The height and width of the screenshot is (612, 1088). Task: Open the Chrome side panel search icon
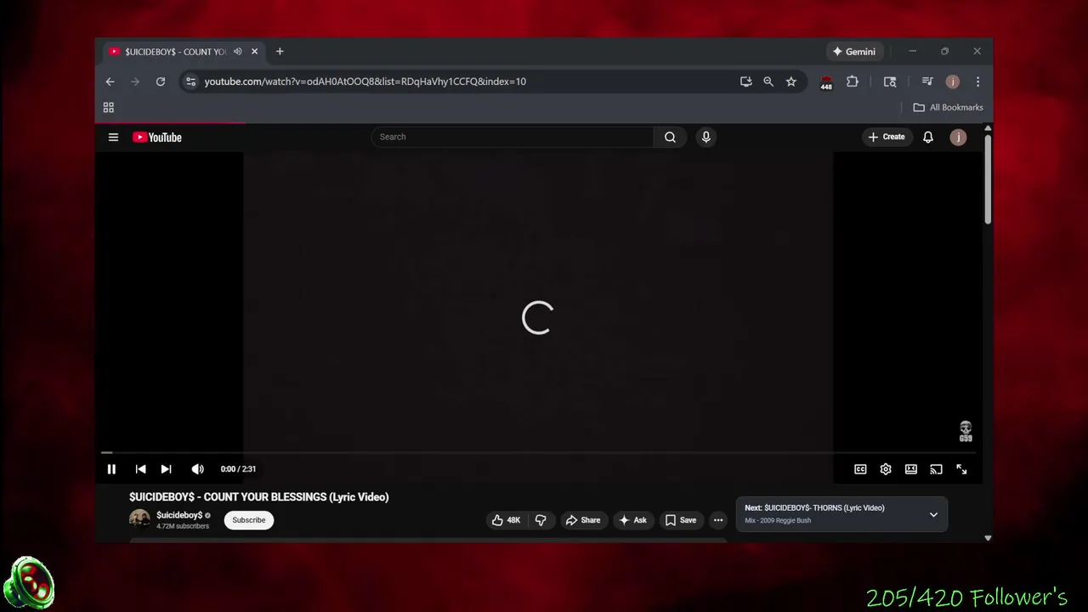tap(890, 82)
